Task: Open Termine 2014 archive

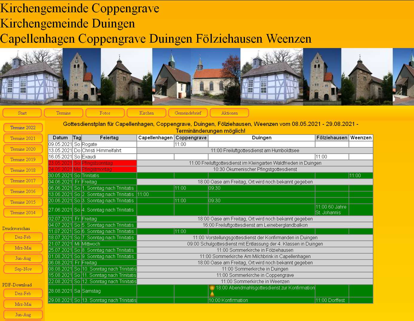Action: (x=23, y=212)
